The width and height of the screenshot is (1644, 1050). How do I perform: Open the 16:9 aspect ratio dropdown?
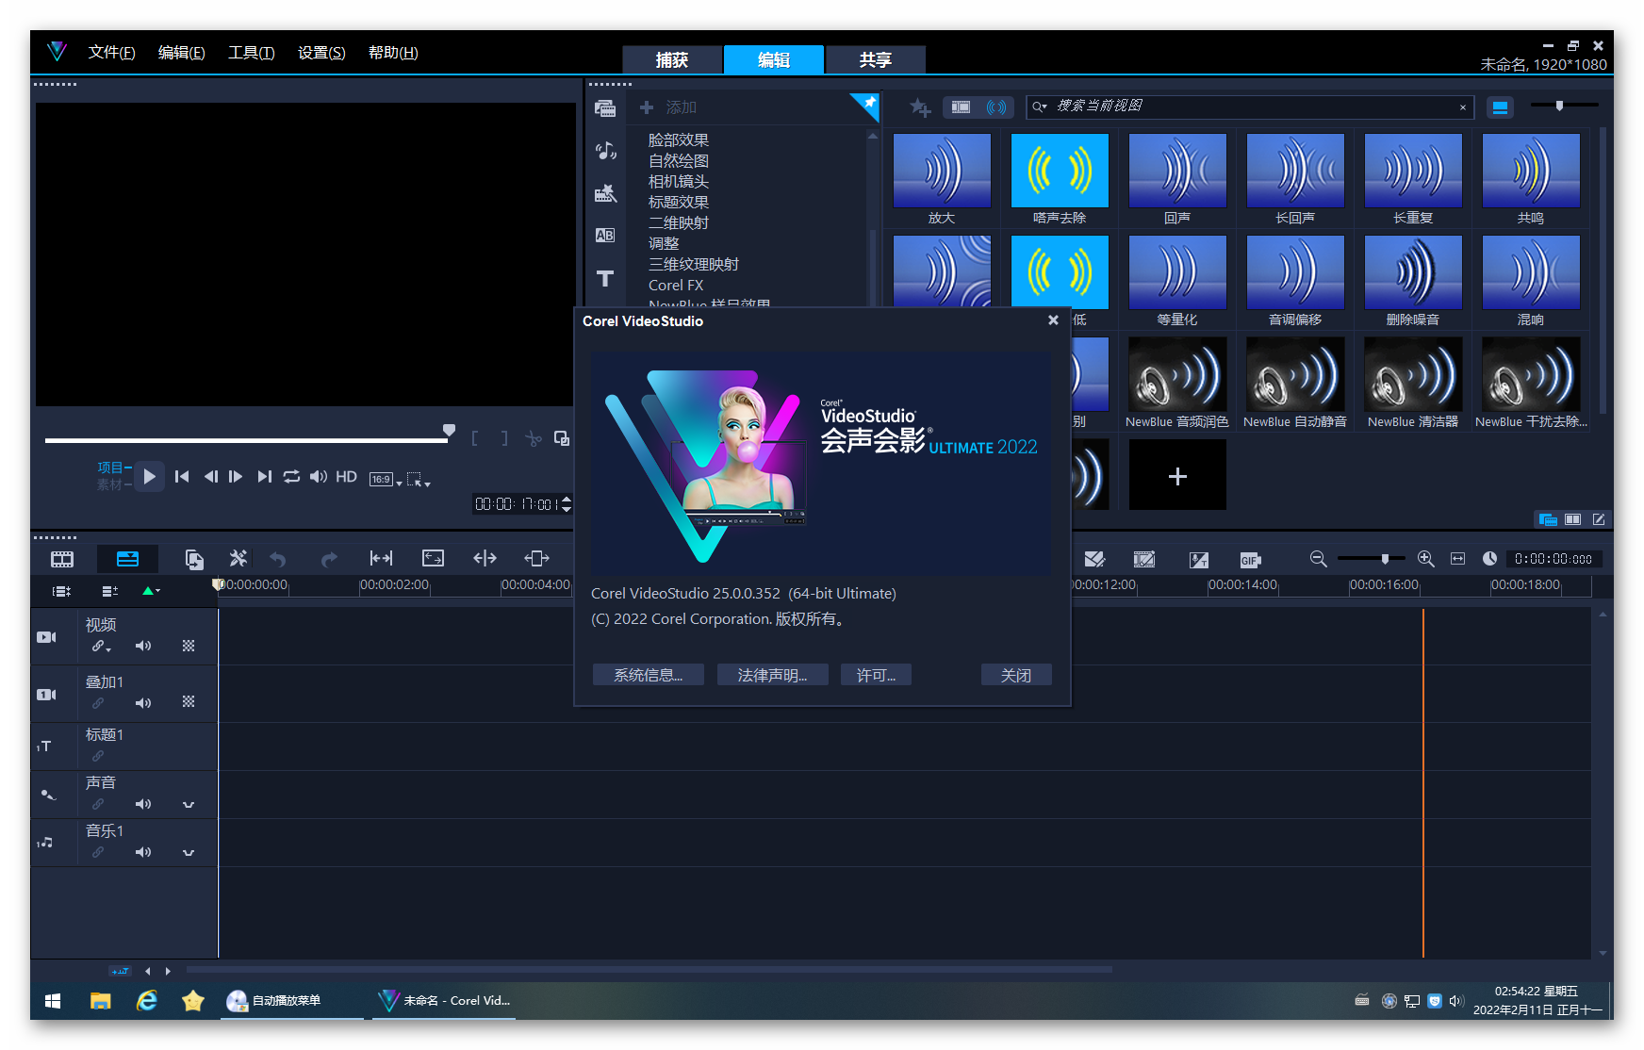pyautogui.click(x=386, y=479)
